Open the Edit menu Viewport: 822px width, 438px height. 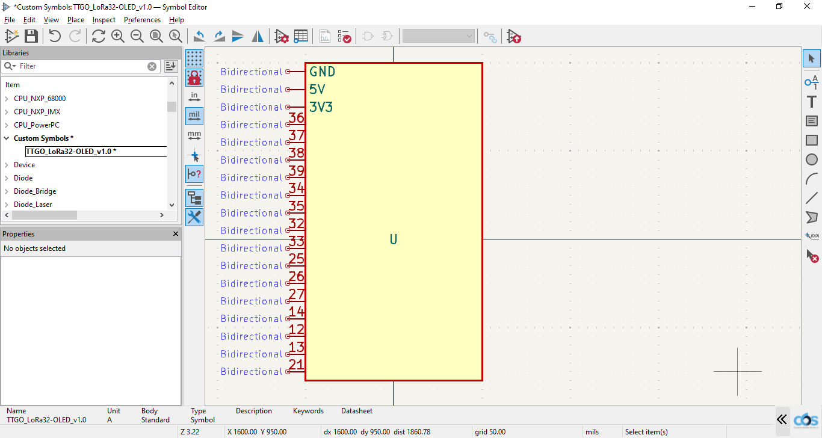pyautogui.click(x=29, y=20)
